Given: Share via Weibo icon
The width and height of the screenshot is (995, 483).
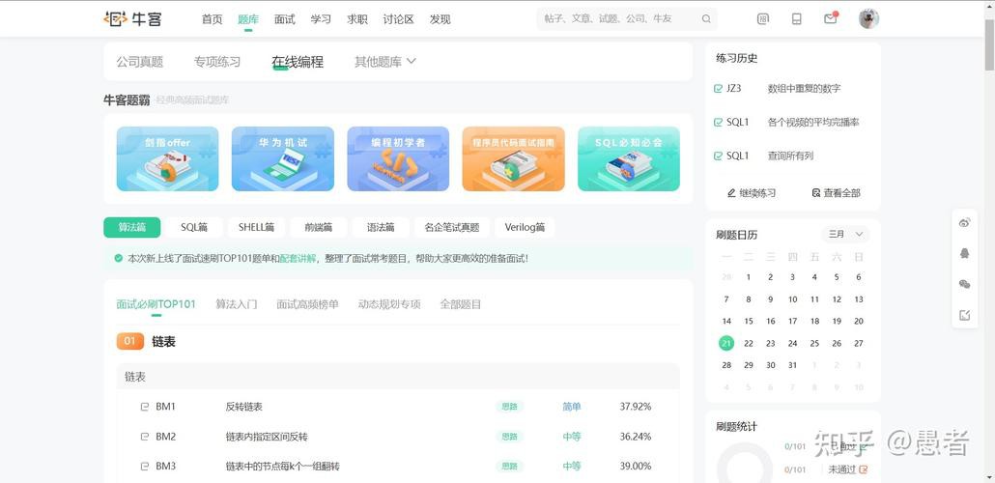Looking at the screenshot, I should (x=964, y=222).
